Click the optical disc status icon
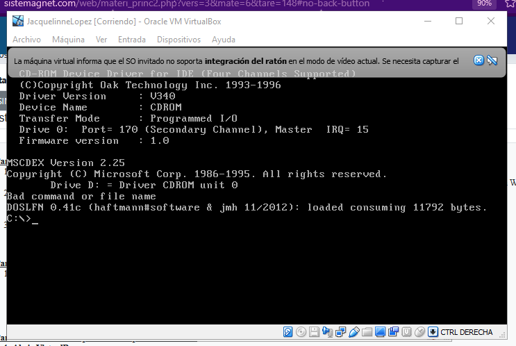The width and height of the screenshot is (516, 346). [x=301, y=332]
